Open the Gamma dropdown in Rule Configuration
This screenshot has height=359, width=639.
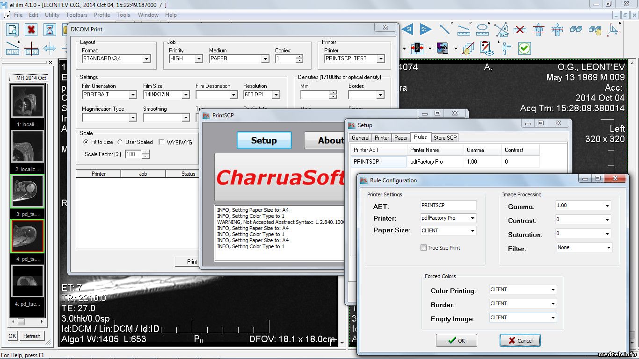click(607, 206)
